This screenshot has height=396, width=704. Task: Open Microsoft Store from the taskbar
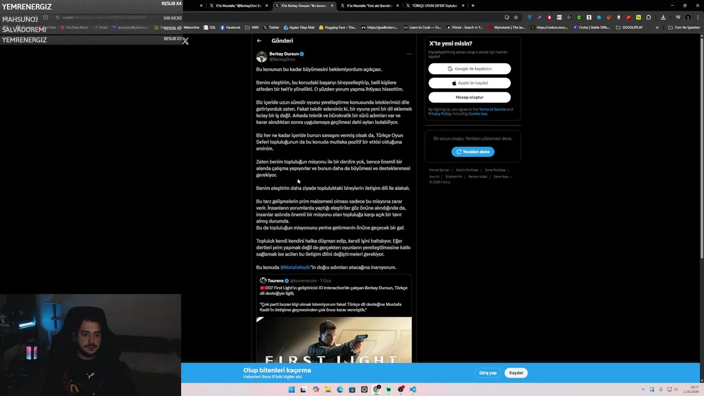pos(352,389)
